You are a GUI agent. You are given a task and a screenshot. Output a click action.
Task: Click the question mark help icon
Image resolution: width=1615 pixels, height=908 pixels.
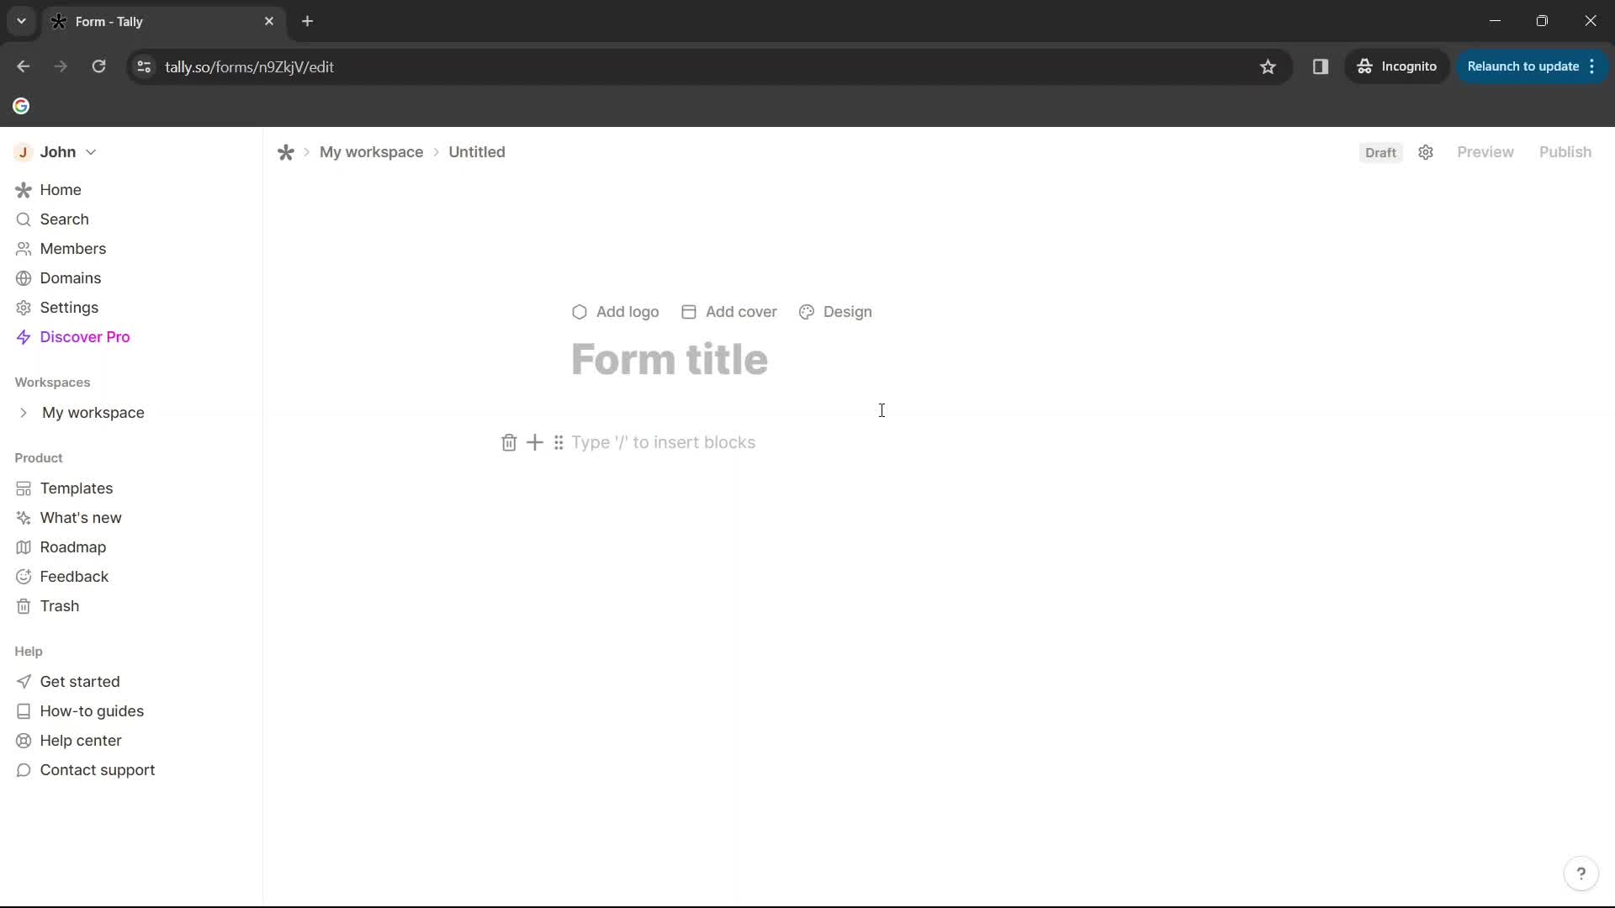click(x=1581, y=874)
